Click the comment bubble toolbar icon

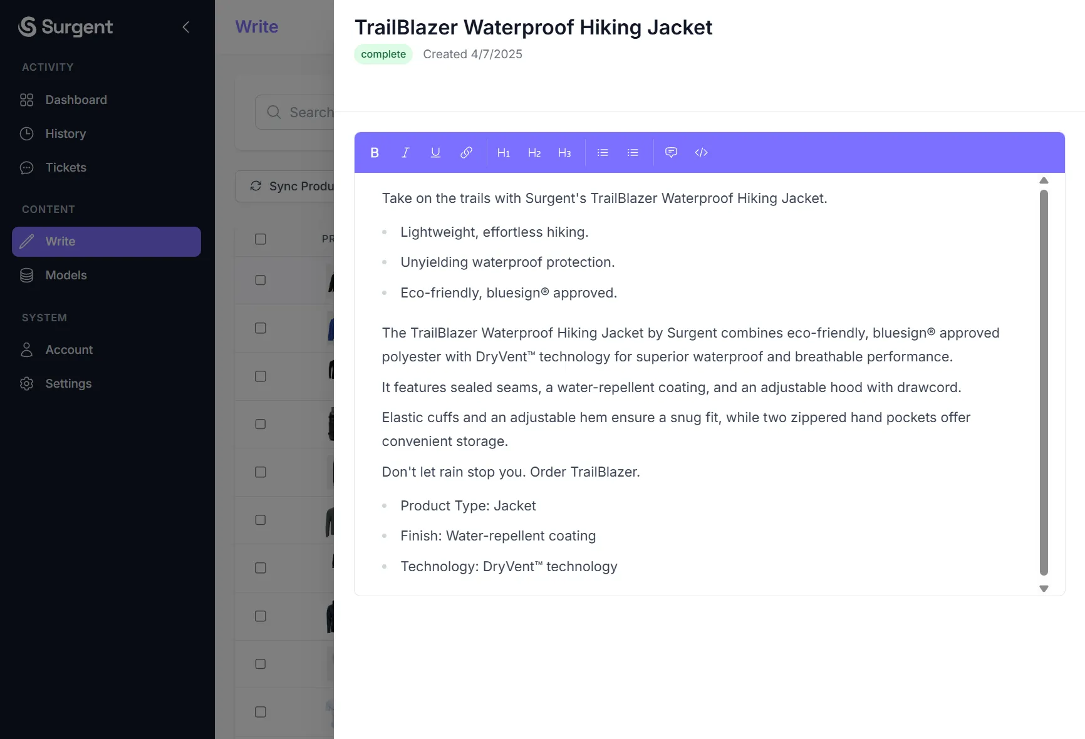click(x=671, y=153)
